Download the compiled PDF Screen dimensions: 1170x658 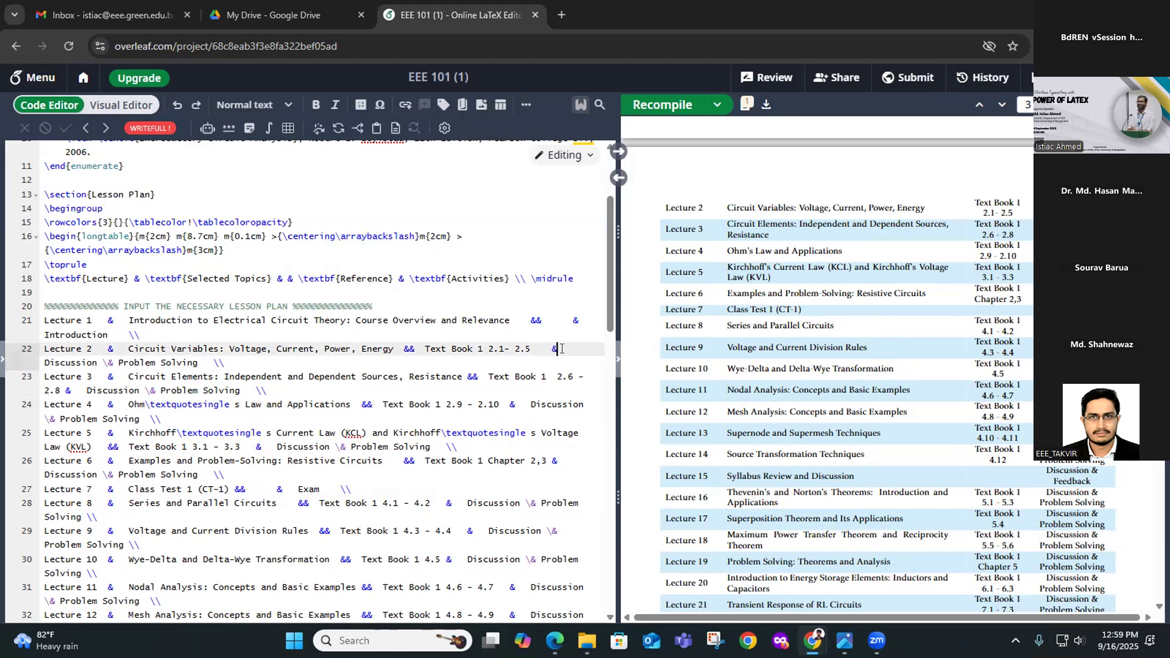[766, 105]
